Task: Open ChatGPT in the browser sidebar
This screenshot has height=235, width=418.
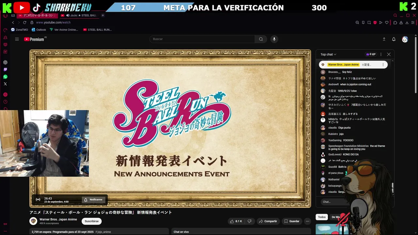Action: pos(5,62)
